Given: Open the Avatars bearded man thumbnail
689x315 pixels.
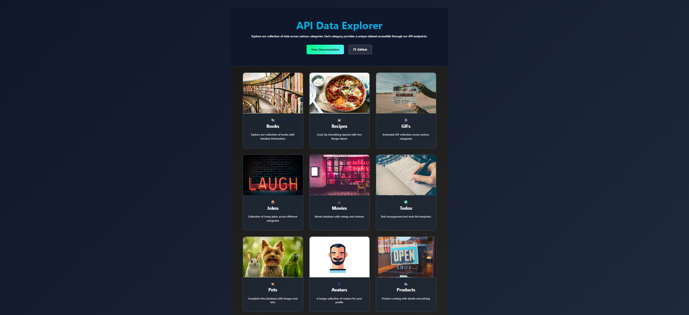Looking at the screenshot, I should [340, 257].
